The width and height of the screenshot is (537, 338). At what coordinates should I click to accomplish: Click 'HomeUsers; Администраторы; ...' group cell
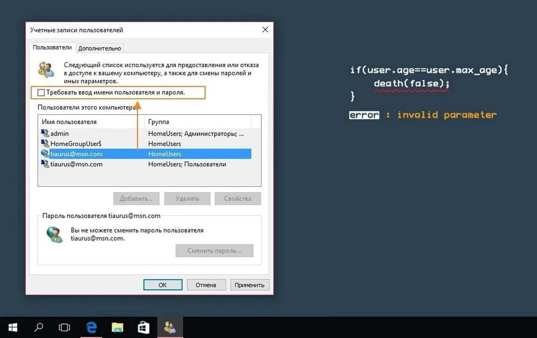tap(196, 134)
